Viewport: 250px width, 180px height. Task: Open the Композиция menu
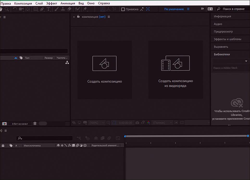(23, 3)
